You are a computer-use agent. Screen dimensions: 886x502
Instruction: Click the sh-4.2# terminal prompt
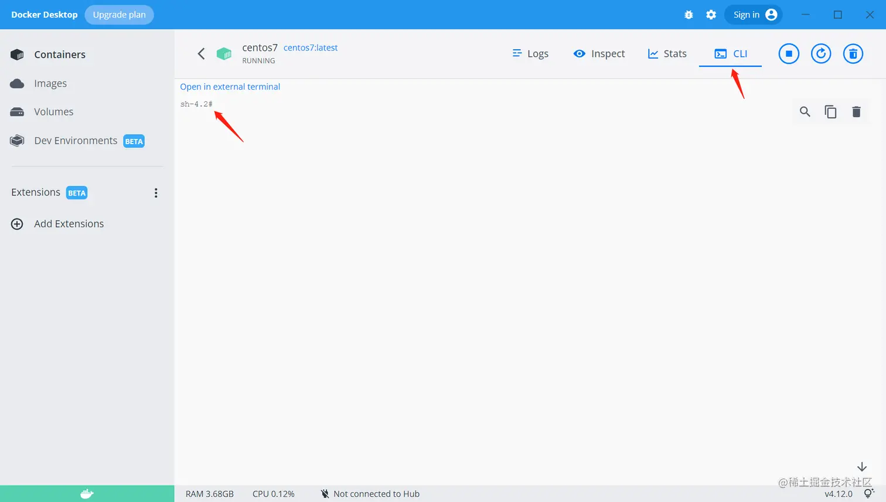[x=196, y=104]
